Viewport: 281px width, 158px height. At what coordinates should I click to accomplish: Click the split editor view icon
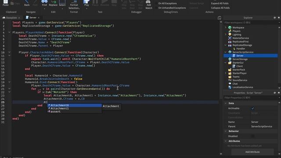(219, 18)
